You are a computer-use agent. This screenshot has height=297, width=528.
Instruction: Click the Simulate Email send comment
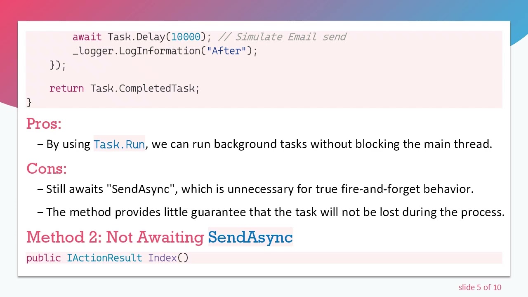tap(290, 37)
